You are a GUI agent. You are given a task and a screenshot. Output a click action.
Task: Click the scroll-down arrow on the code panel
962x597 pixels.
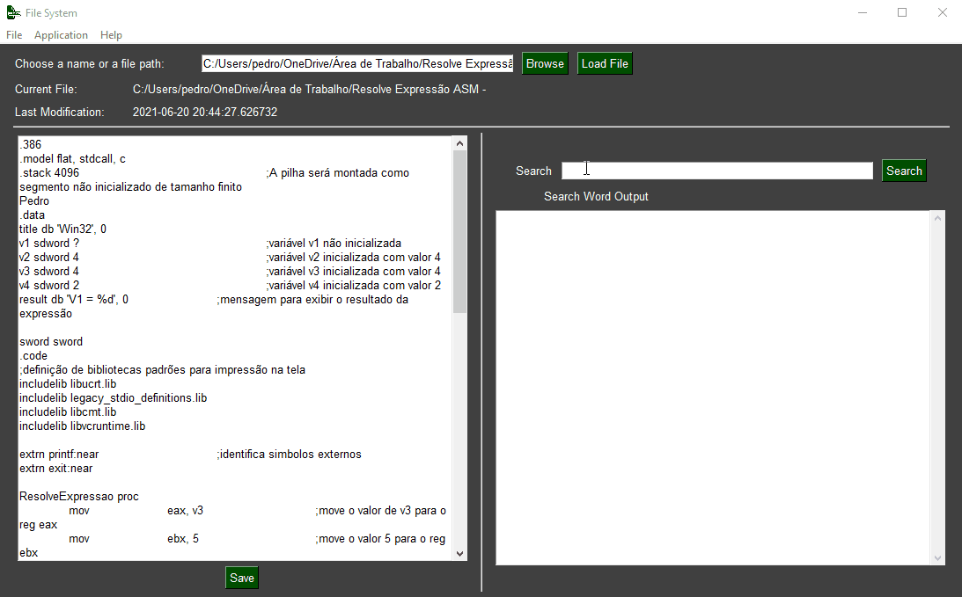point(459,556)
